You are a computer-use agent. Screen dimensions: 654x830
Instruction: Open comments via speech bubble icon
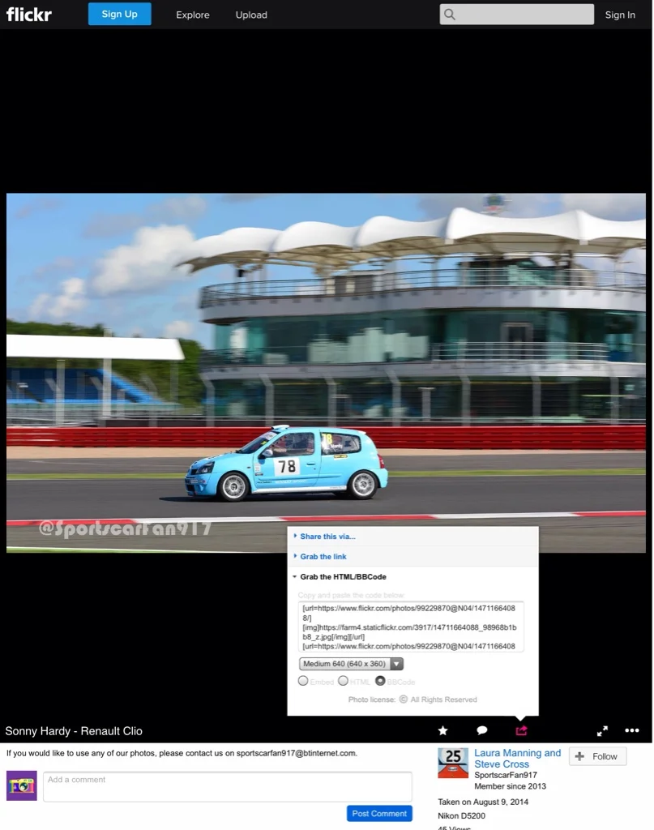(481, 730)
